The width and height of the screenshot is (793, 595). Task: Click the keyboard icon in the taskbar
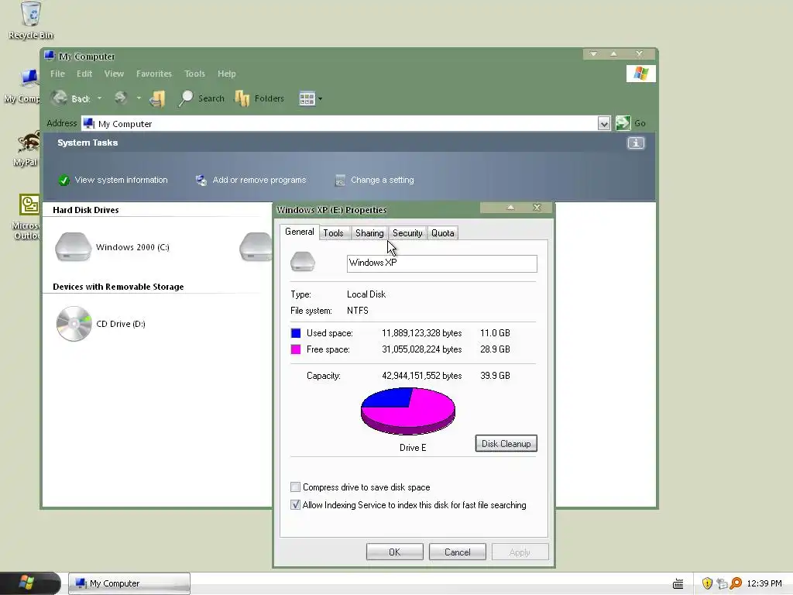tap(678, 584)
